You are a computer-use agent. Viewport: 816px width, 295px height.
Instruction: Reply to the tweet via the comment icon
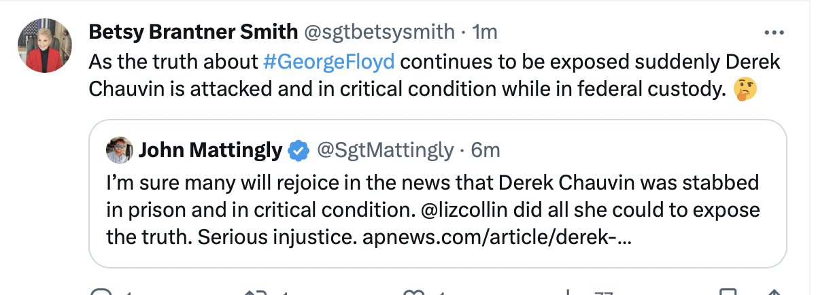[102, 292]
